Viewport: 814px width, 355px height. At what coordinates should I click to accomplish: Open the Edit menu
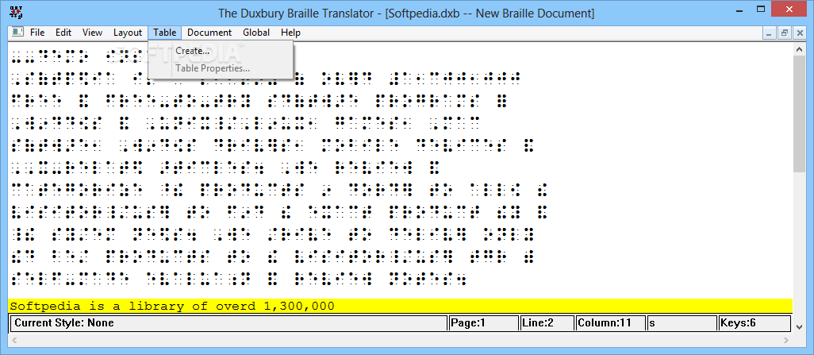[x=63, y=33]
